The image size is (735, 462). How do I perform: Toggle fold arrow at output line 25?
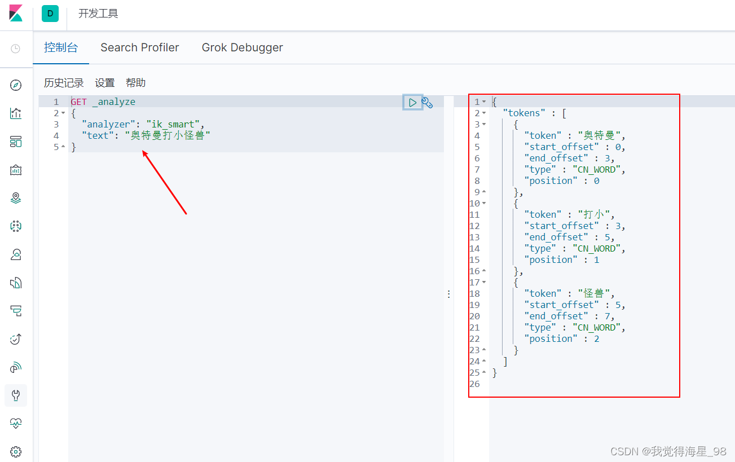coord(484,373)
